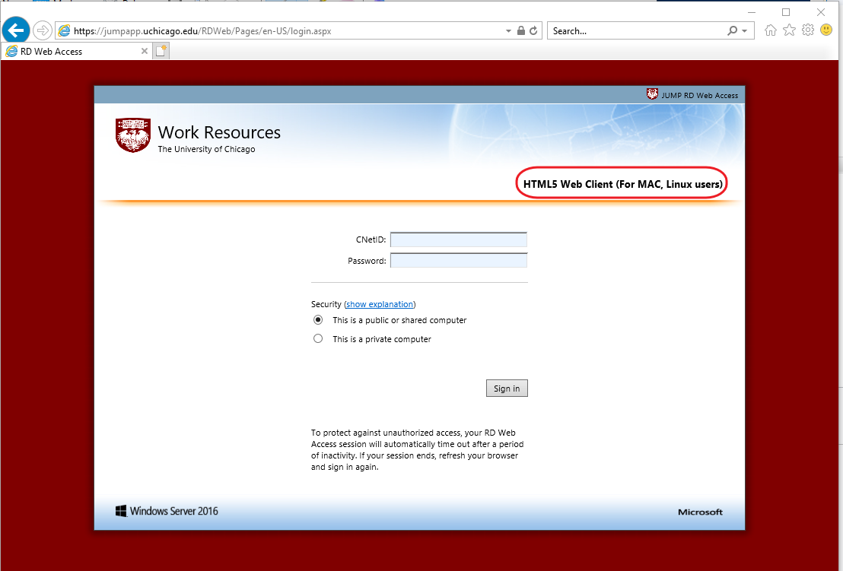Click the HTML5 Web Client circled link
The width and height of the screenshot is (843, 571).
pyautogui.click(x=621, y=183)
